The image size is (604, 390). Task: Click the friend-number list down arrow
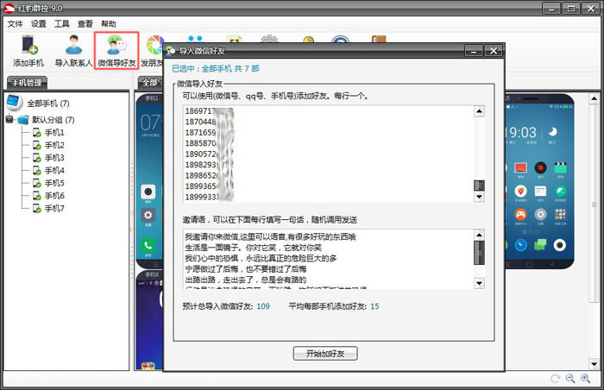pyautogui.click(x=479, y=197)
